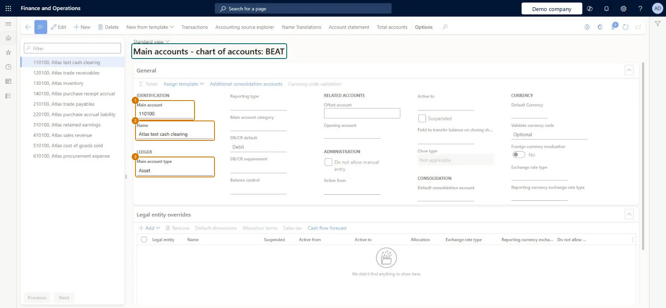The width and height of the screenshot is (666, 308).
Task: Toggle Foreign currency revaluation switch
Action: pos(519,155)
